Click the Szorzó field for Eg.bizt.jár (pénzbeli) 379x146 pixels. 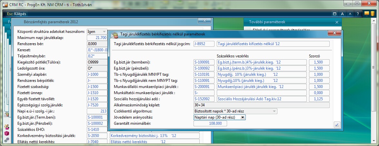coord(319,68)
